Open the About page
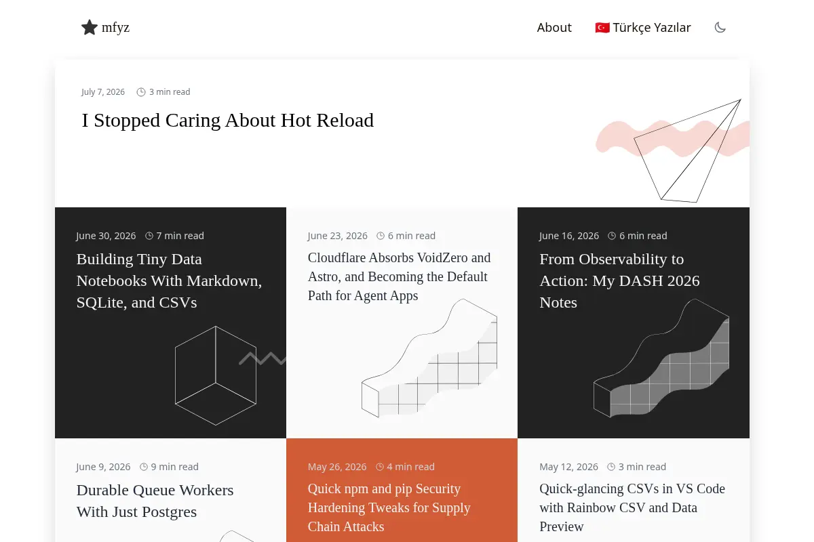Viewport: 814px width, 542px height. (554, 28)
